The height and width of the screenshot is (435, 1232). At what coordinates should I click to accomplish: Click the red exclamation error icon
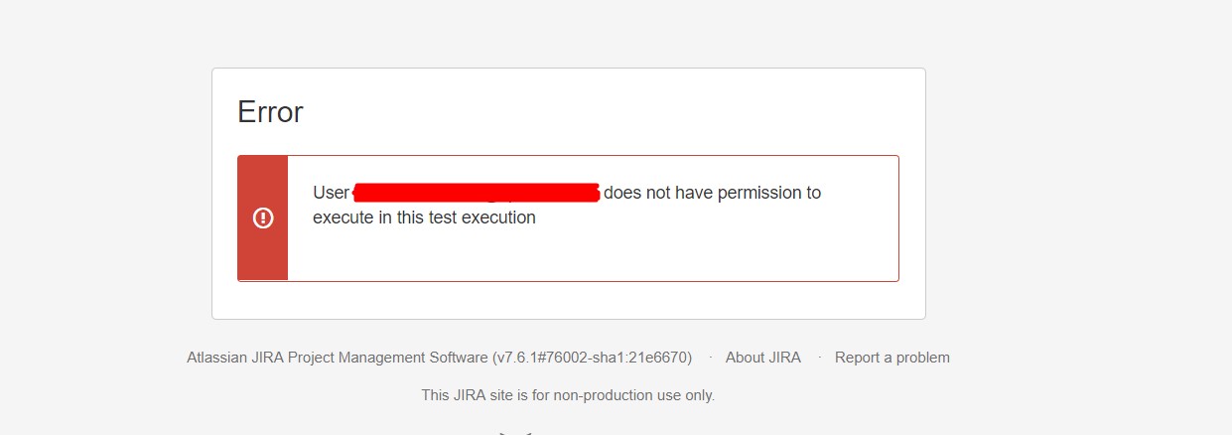(x=263, y=217)
